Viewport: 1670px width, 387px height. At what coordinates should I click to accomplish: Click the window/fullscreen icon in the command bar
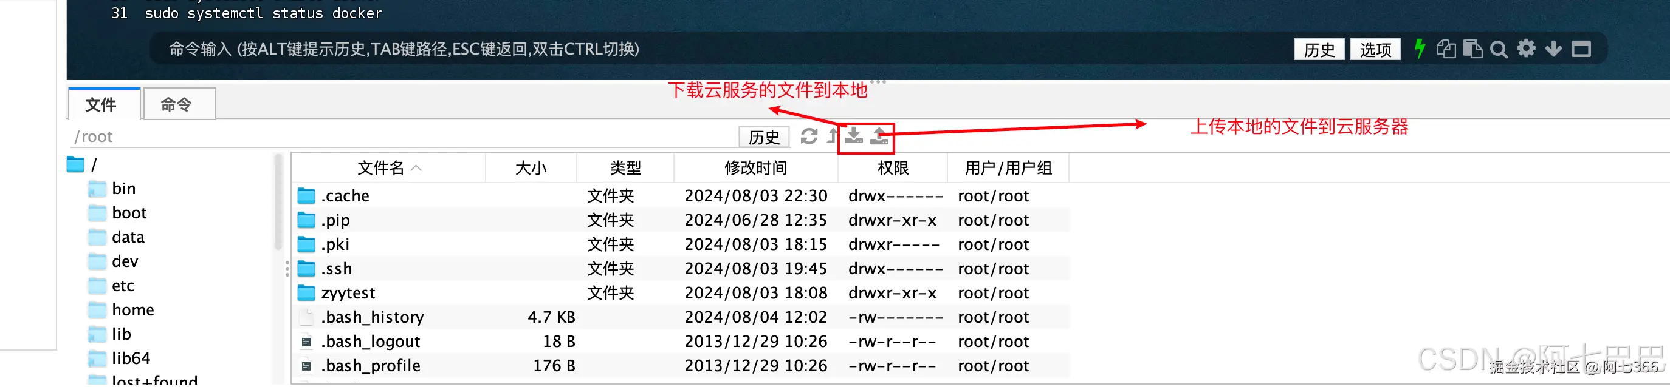click(1581, 49)
